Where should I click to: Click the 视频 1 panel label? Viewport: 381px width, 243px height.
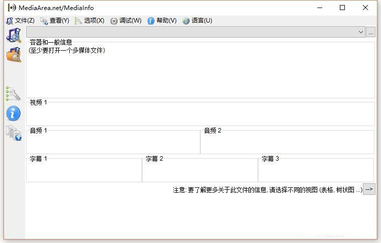pyautogui.click(x=38, y=102)
